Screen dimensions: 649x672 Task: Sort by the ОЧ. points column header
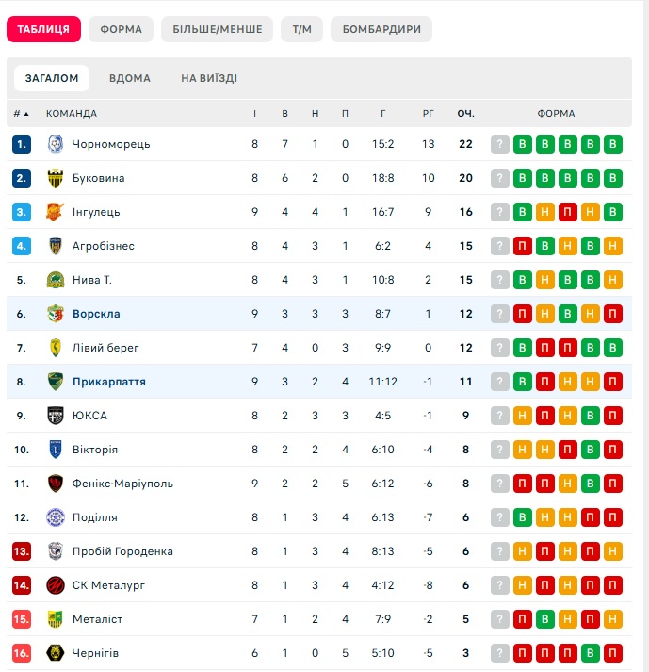(465, 114)
